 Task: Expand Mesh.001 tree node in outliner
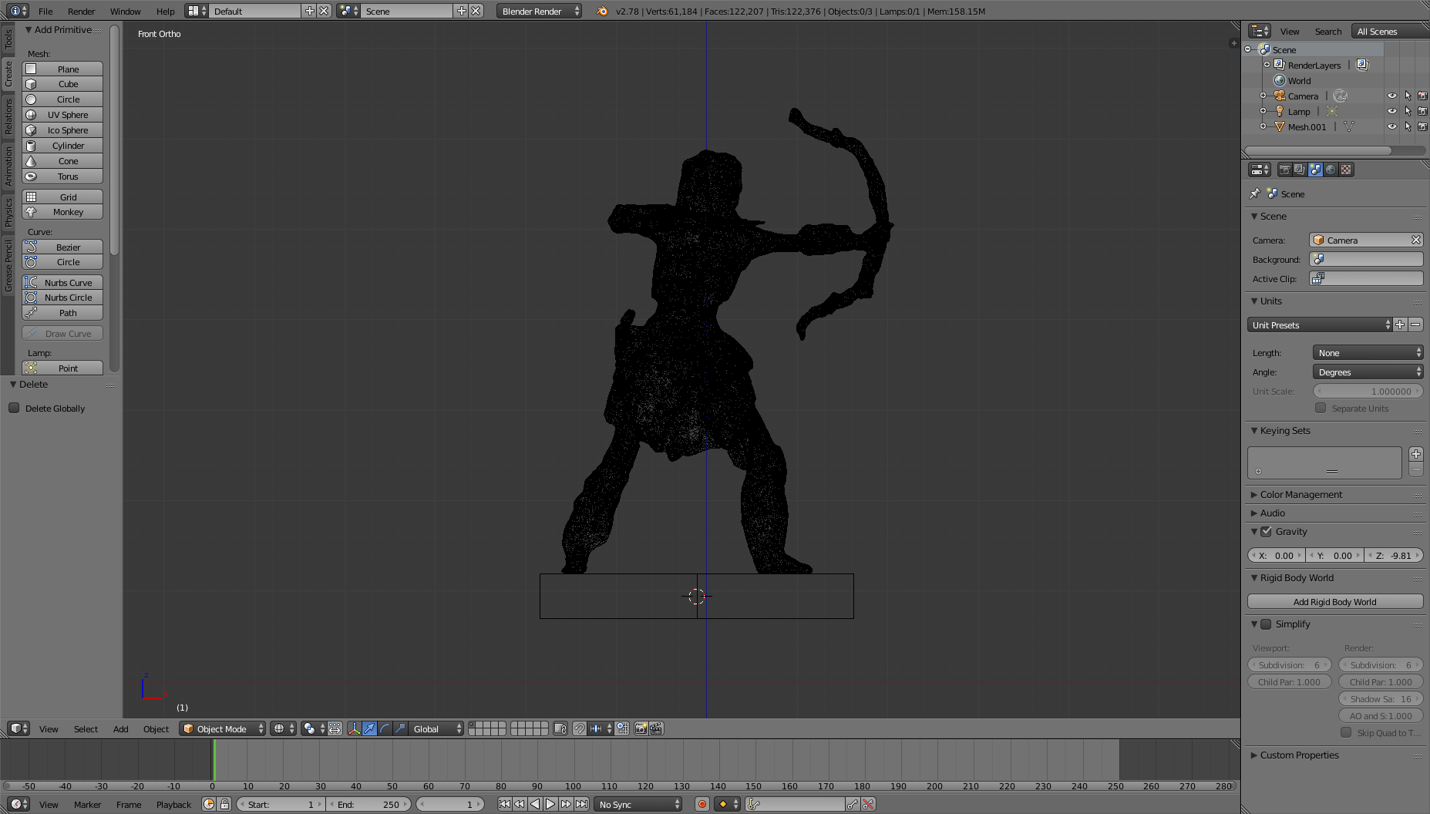1263,126
